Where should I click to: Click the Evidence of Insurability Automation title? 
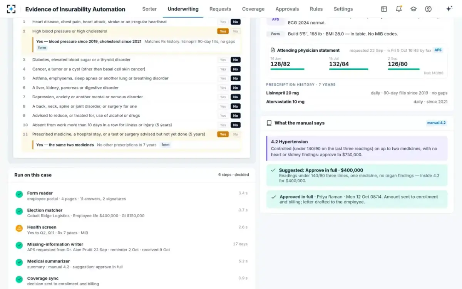tap(75, 9)
